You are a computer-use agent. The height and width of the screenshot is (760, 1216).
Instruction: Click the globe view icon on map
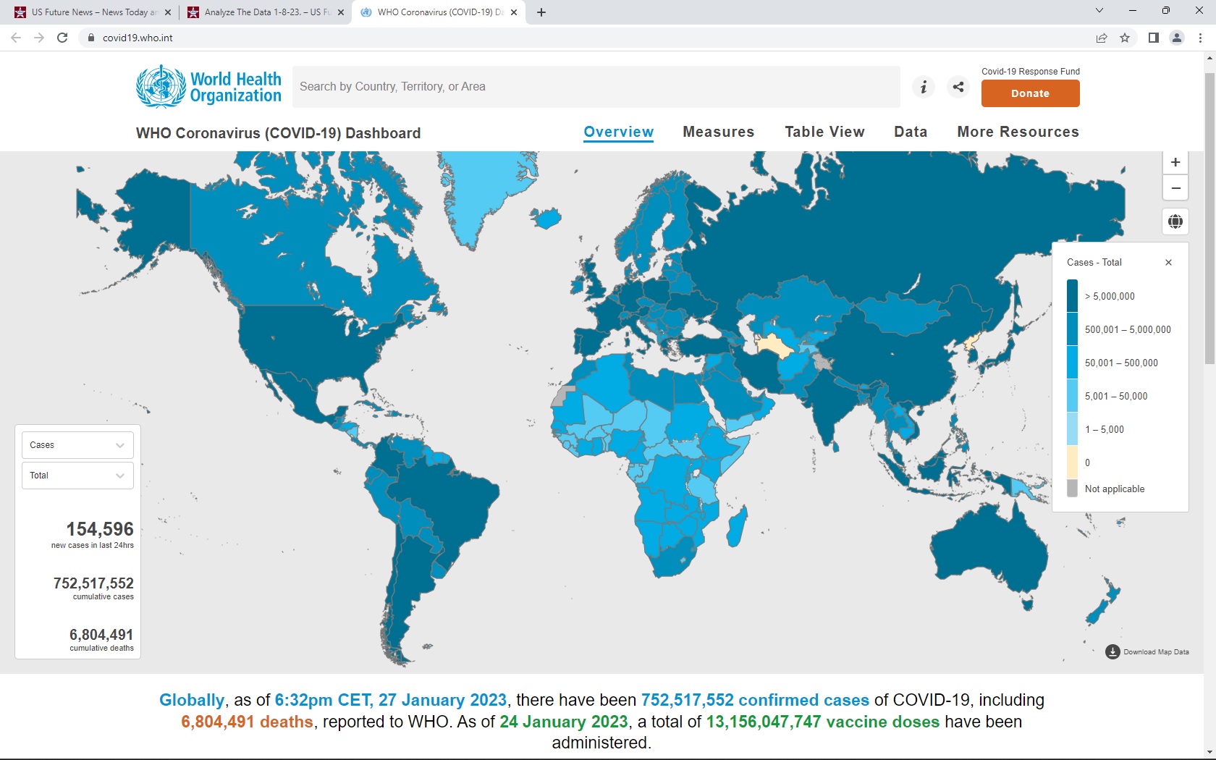coord(1175,221)
